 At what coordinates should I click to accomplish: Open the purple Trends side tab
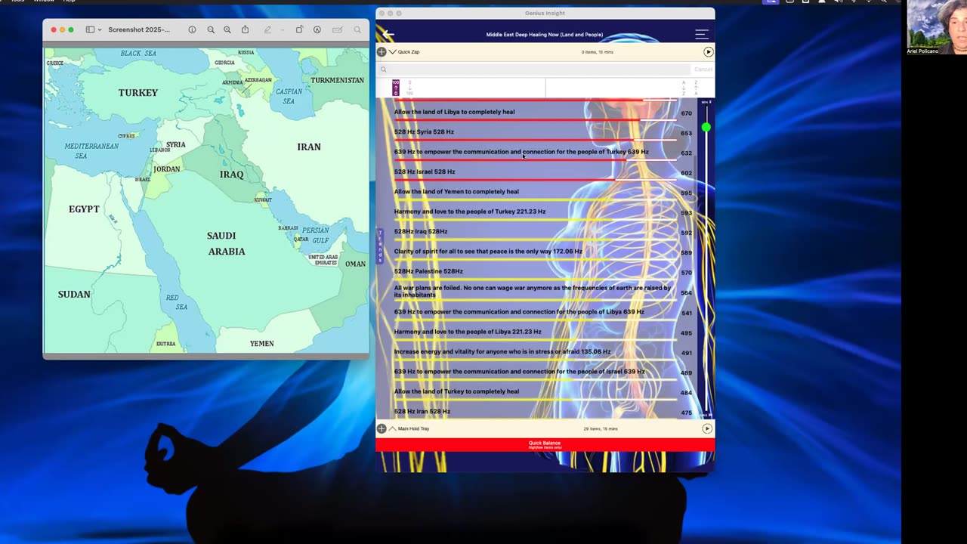[x=380, y=246]
